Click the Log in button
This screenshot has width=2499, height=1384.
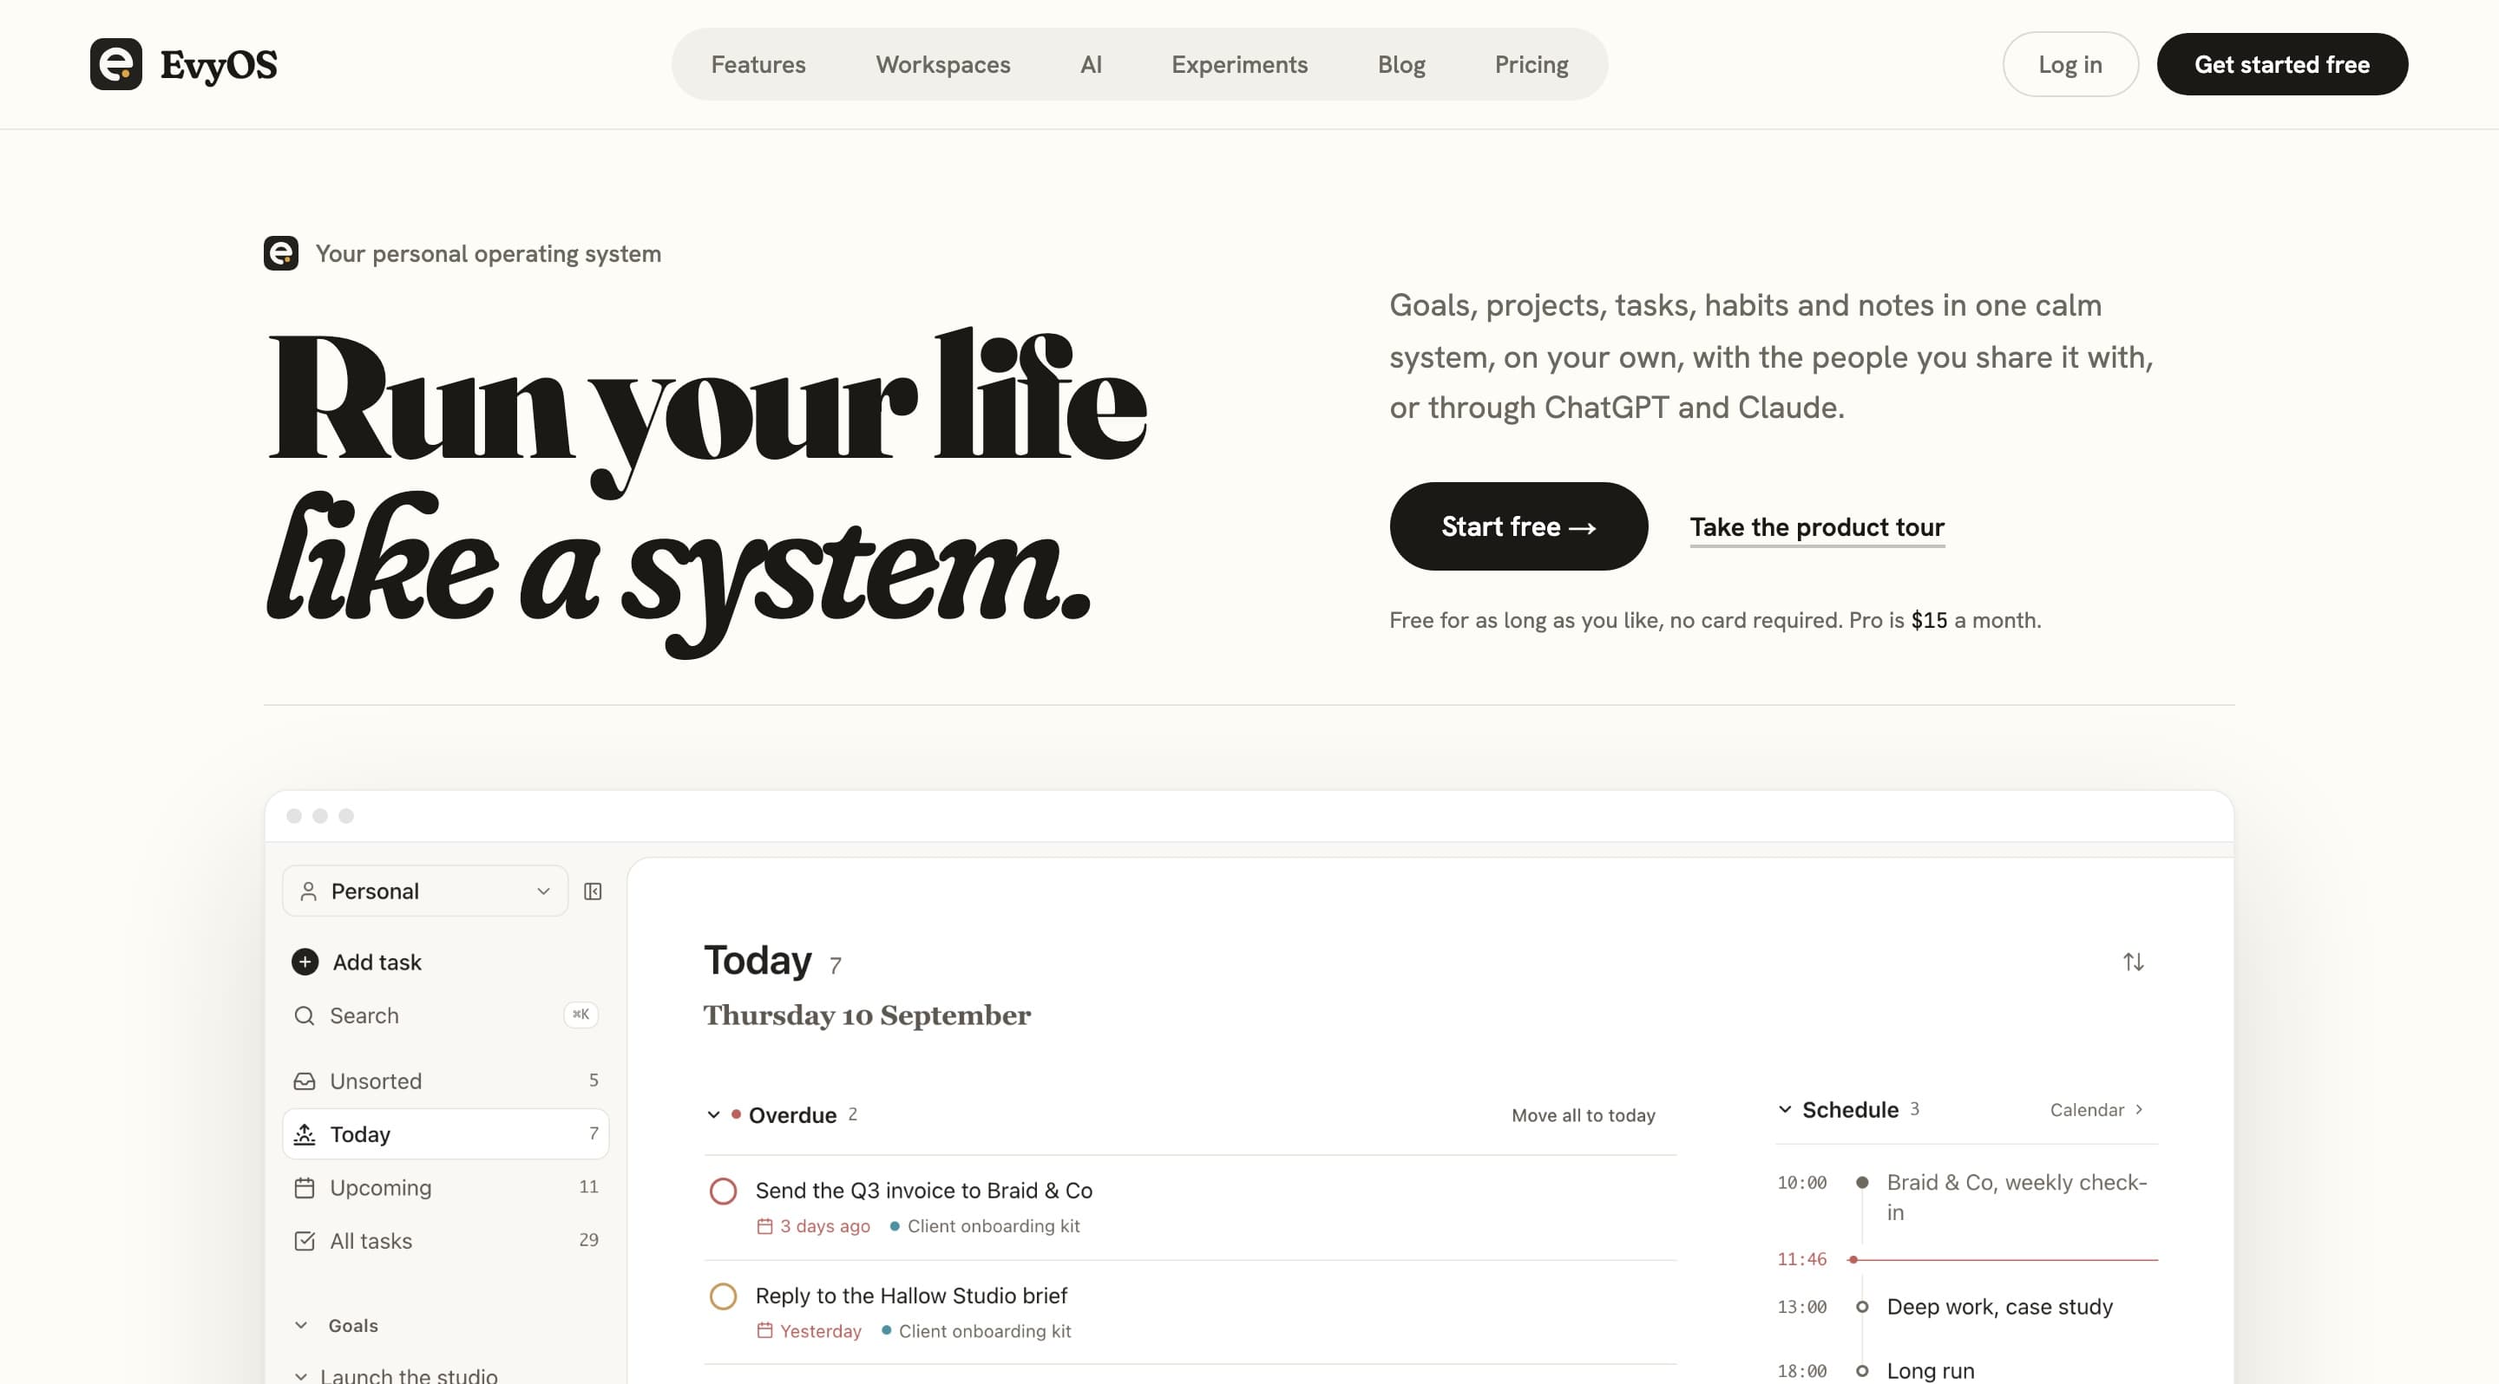(2070, 64)
